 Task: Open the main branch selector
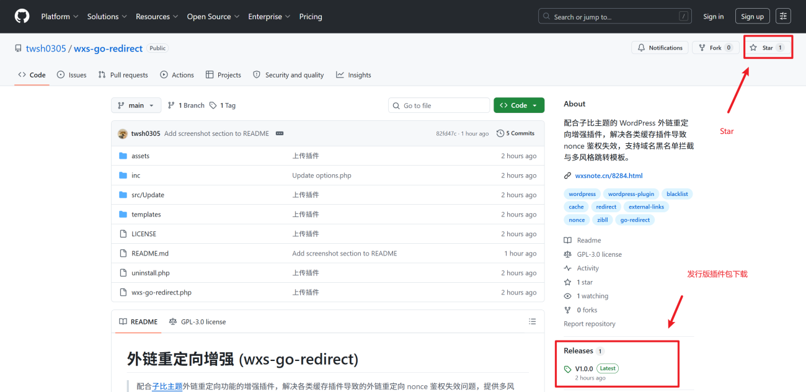coord(136,105)
